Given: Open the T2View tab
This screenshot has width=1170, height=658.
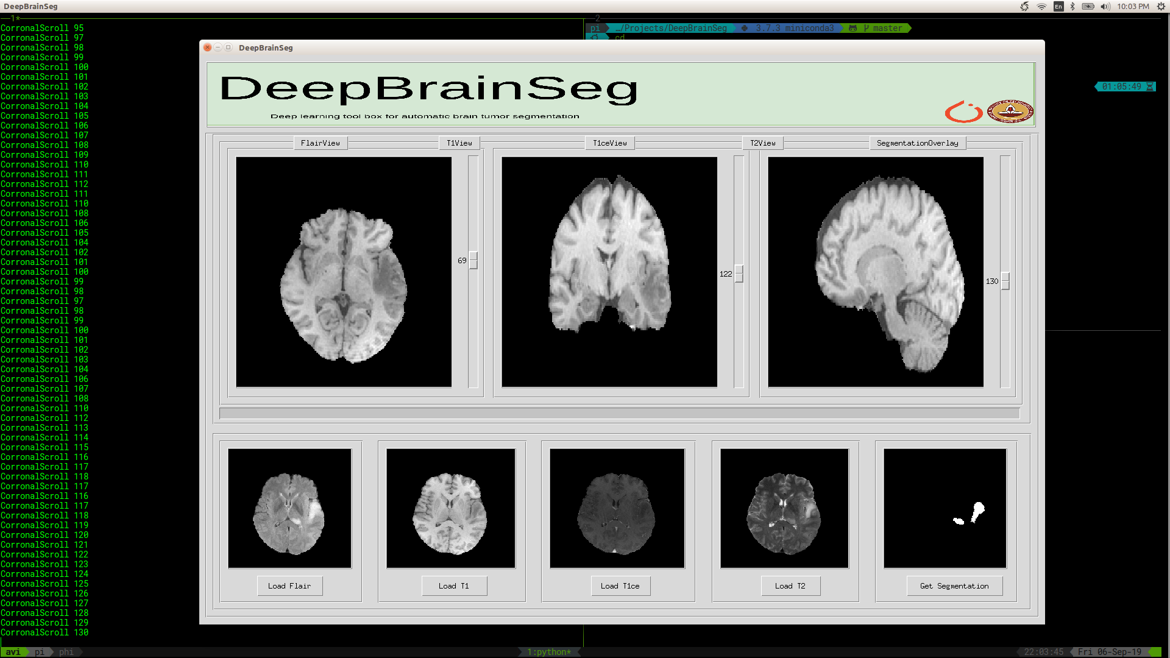Looking at the screenshot, I should click(x=762, y=143).
